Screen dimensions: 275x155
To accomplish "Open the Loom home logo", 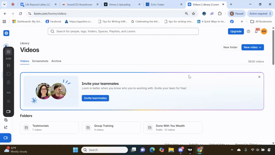I will point(6,33).
